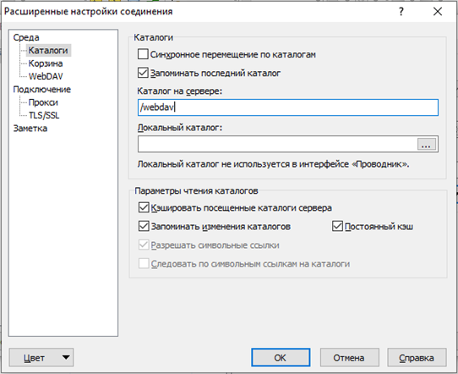This screenshot has height=374, width=458.
Task: Click the disabled Следовать по символьным ссылкам checkbox
Action: pos(144,264)
